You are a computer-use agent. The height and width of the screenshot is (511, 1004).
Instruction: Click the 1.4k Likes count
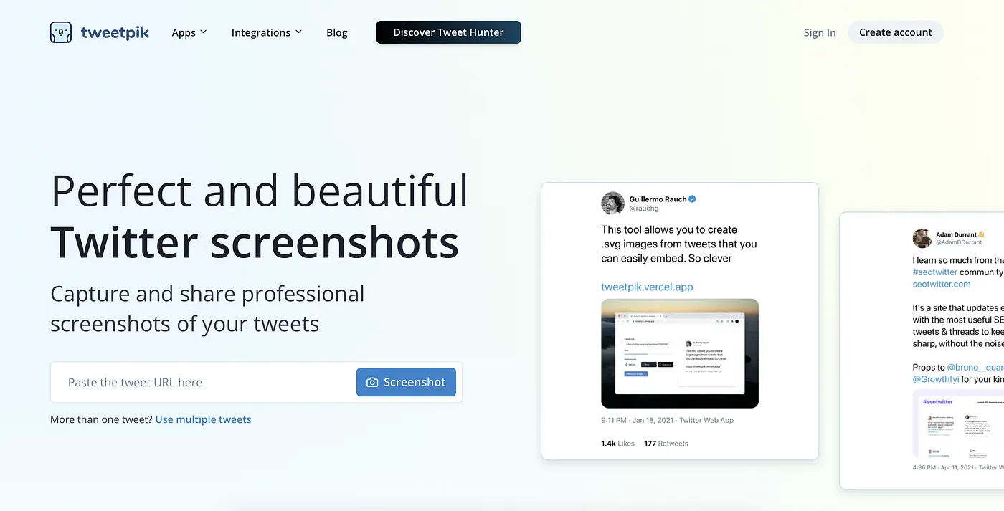pyautogui.click(x=617, y=444)
